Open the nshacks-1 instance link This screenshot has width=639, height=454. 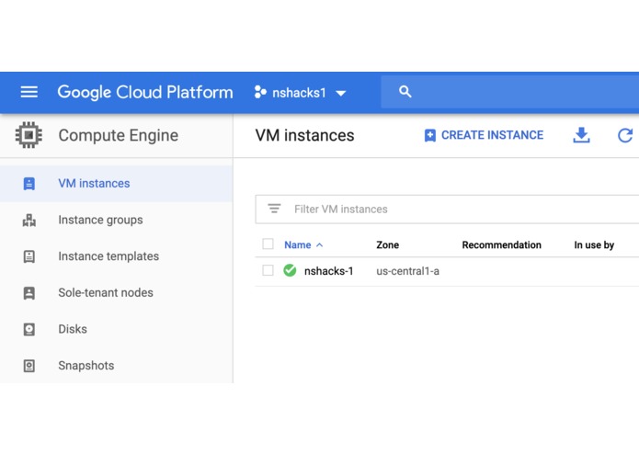328,271
